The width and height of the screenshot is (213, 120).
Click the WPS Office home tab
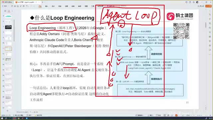(x=7, y=2)
